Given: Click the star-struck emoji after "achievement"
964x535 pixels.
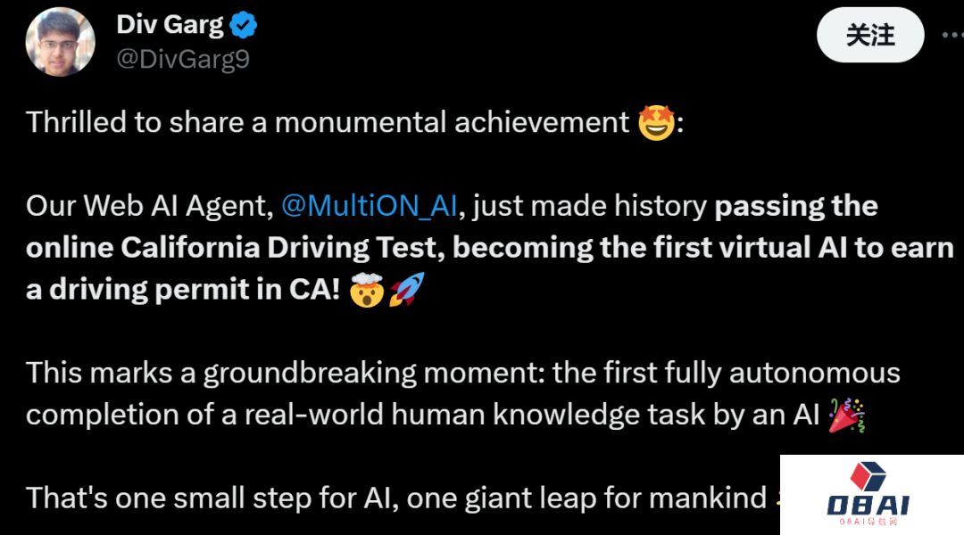Looking at the screenshot, I should click(655, 121).
